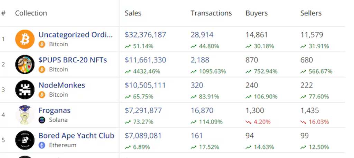Screen dimensions: 354x158
Task: Click the Bored Ape Yacht Club logo
Action: [x=25, y=140]
